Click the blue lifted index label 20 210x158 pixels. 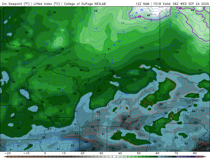[x=142, y=10]
